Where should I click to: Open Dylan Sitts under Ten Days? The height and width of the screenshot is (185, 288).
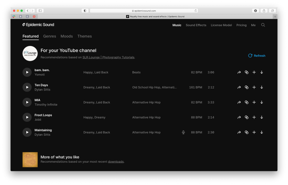click(42, 90)
